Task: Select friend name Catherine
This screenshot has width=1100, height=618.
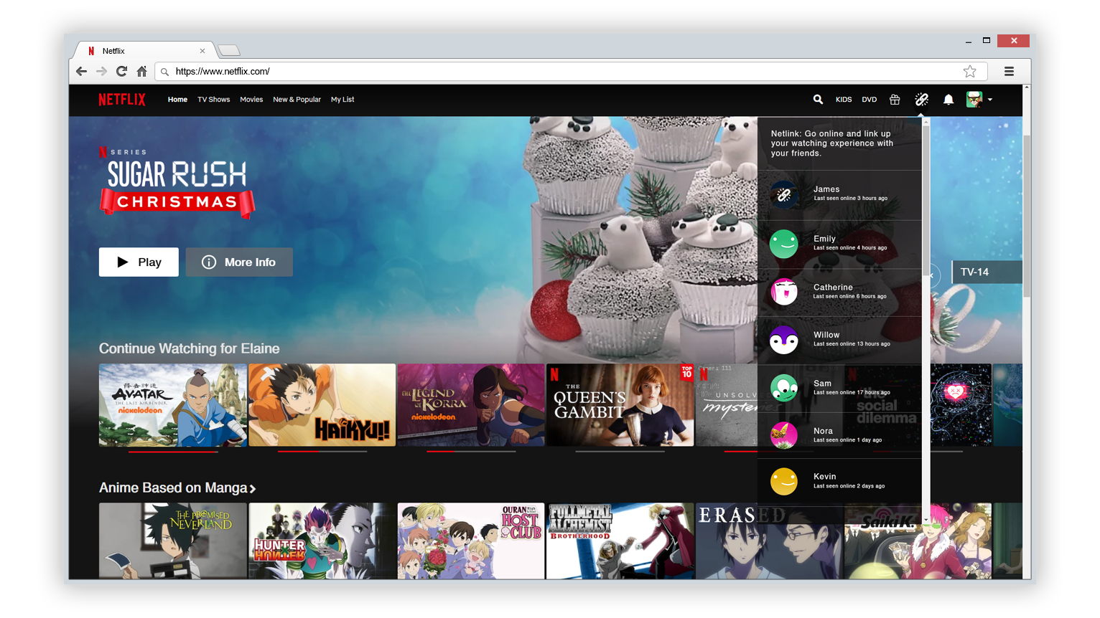Action: [x=833, y=287]
